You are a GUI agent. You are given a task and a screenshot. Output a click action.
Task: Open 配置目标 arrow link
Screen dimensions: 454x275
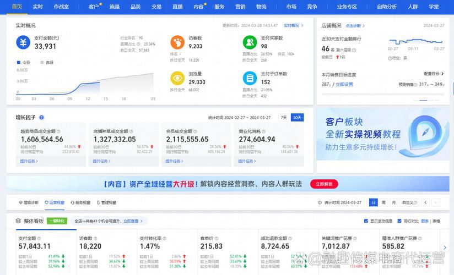[x=434, y=74]
